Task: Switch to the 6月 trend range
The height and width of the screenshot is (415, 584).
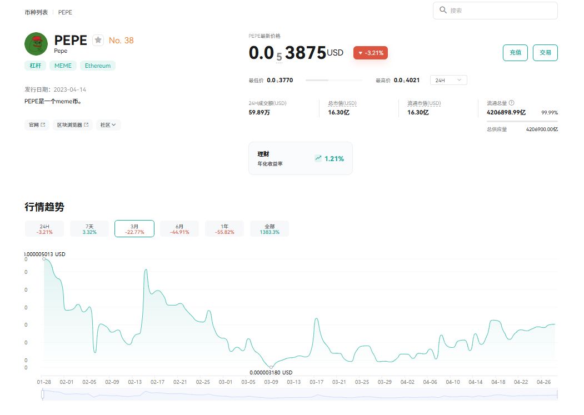Action: 179,229
